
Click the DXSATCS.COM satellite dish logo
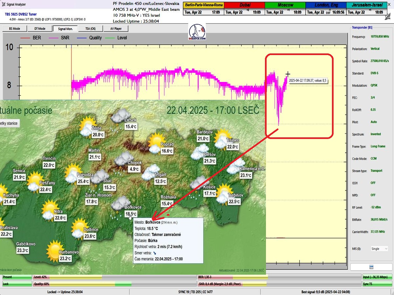(197, 32)
